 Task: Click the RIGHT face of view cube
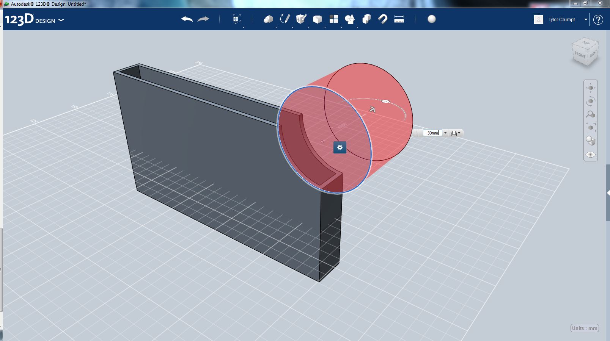pyautogui.click(x=593, y=53)
